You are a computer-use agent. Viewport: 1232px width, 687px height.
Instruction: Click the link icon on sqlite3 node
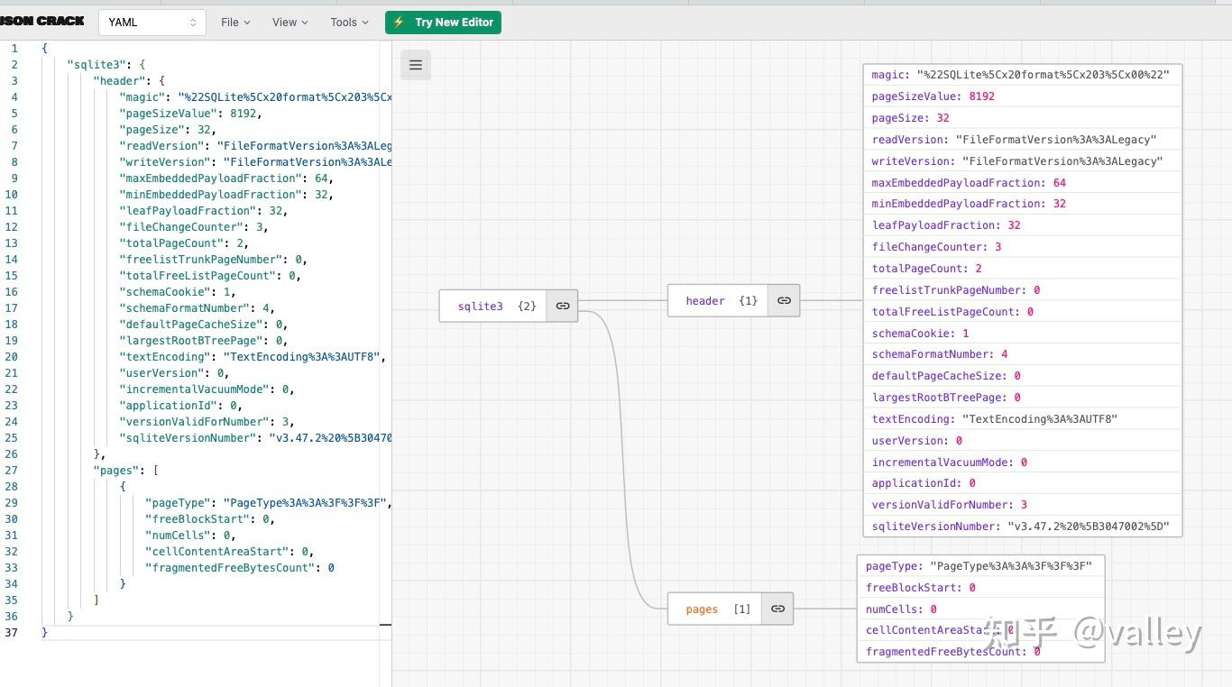point(563,306)
